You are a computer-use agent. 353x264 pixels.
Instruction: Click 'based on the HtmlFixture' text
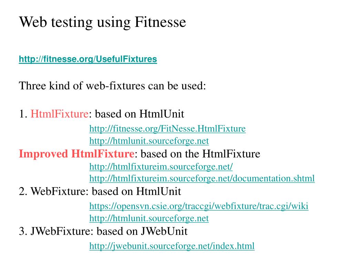click(200, 154)
